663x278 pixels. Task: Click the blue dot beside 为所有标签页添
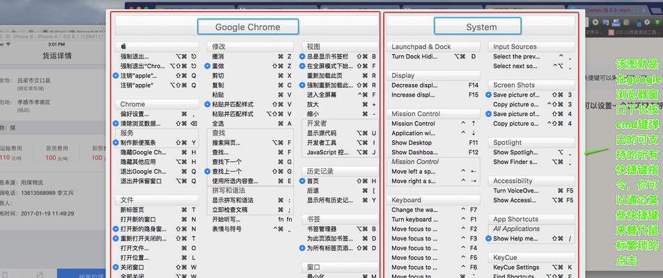coord(302,248)
